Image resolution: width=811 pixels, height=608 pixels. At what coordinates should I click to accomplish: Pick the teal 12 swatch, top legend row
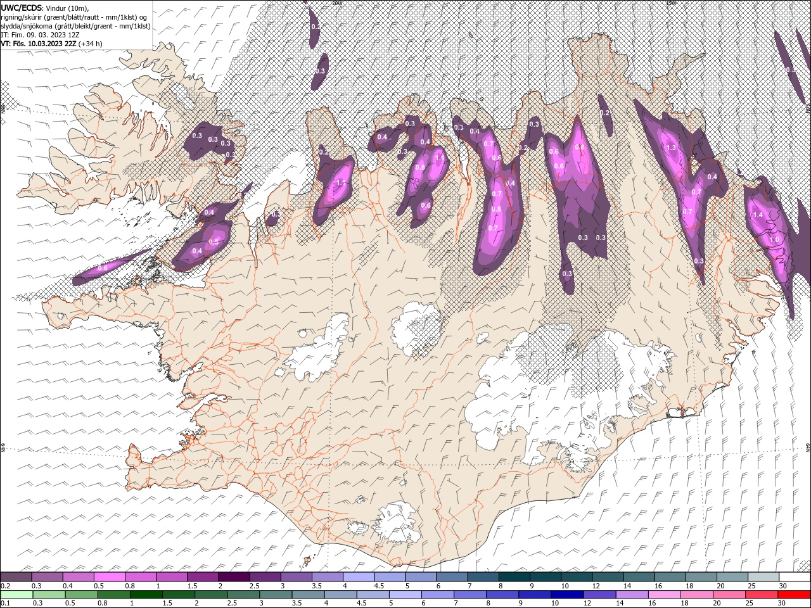coord(608,577)
